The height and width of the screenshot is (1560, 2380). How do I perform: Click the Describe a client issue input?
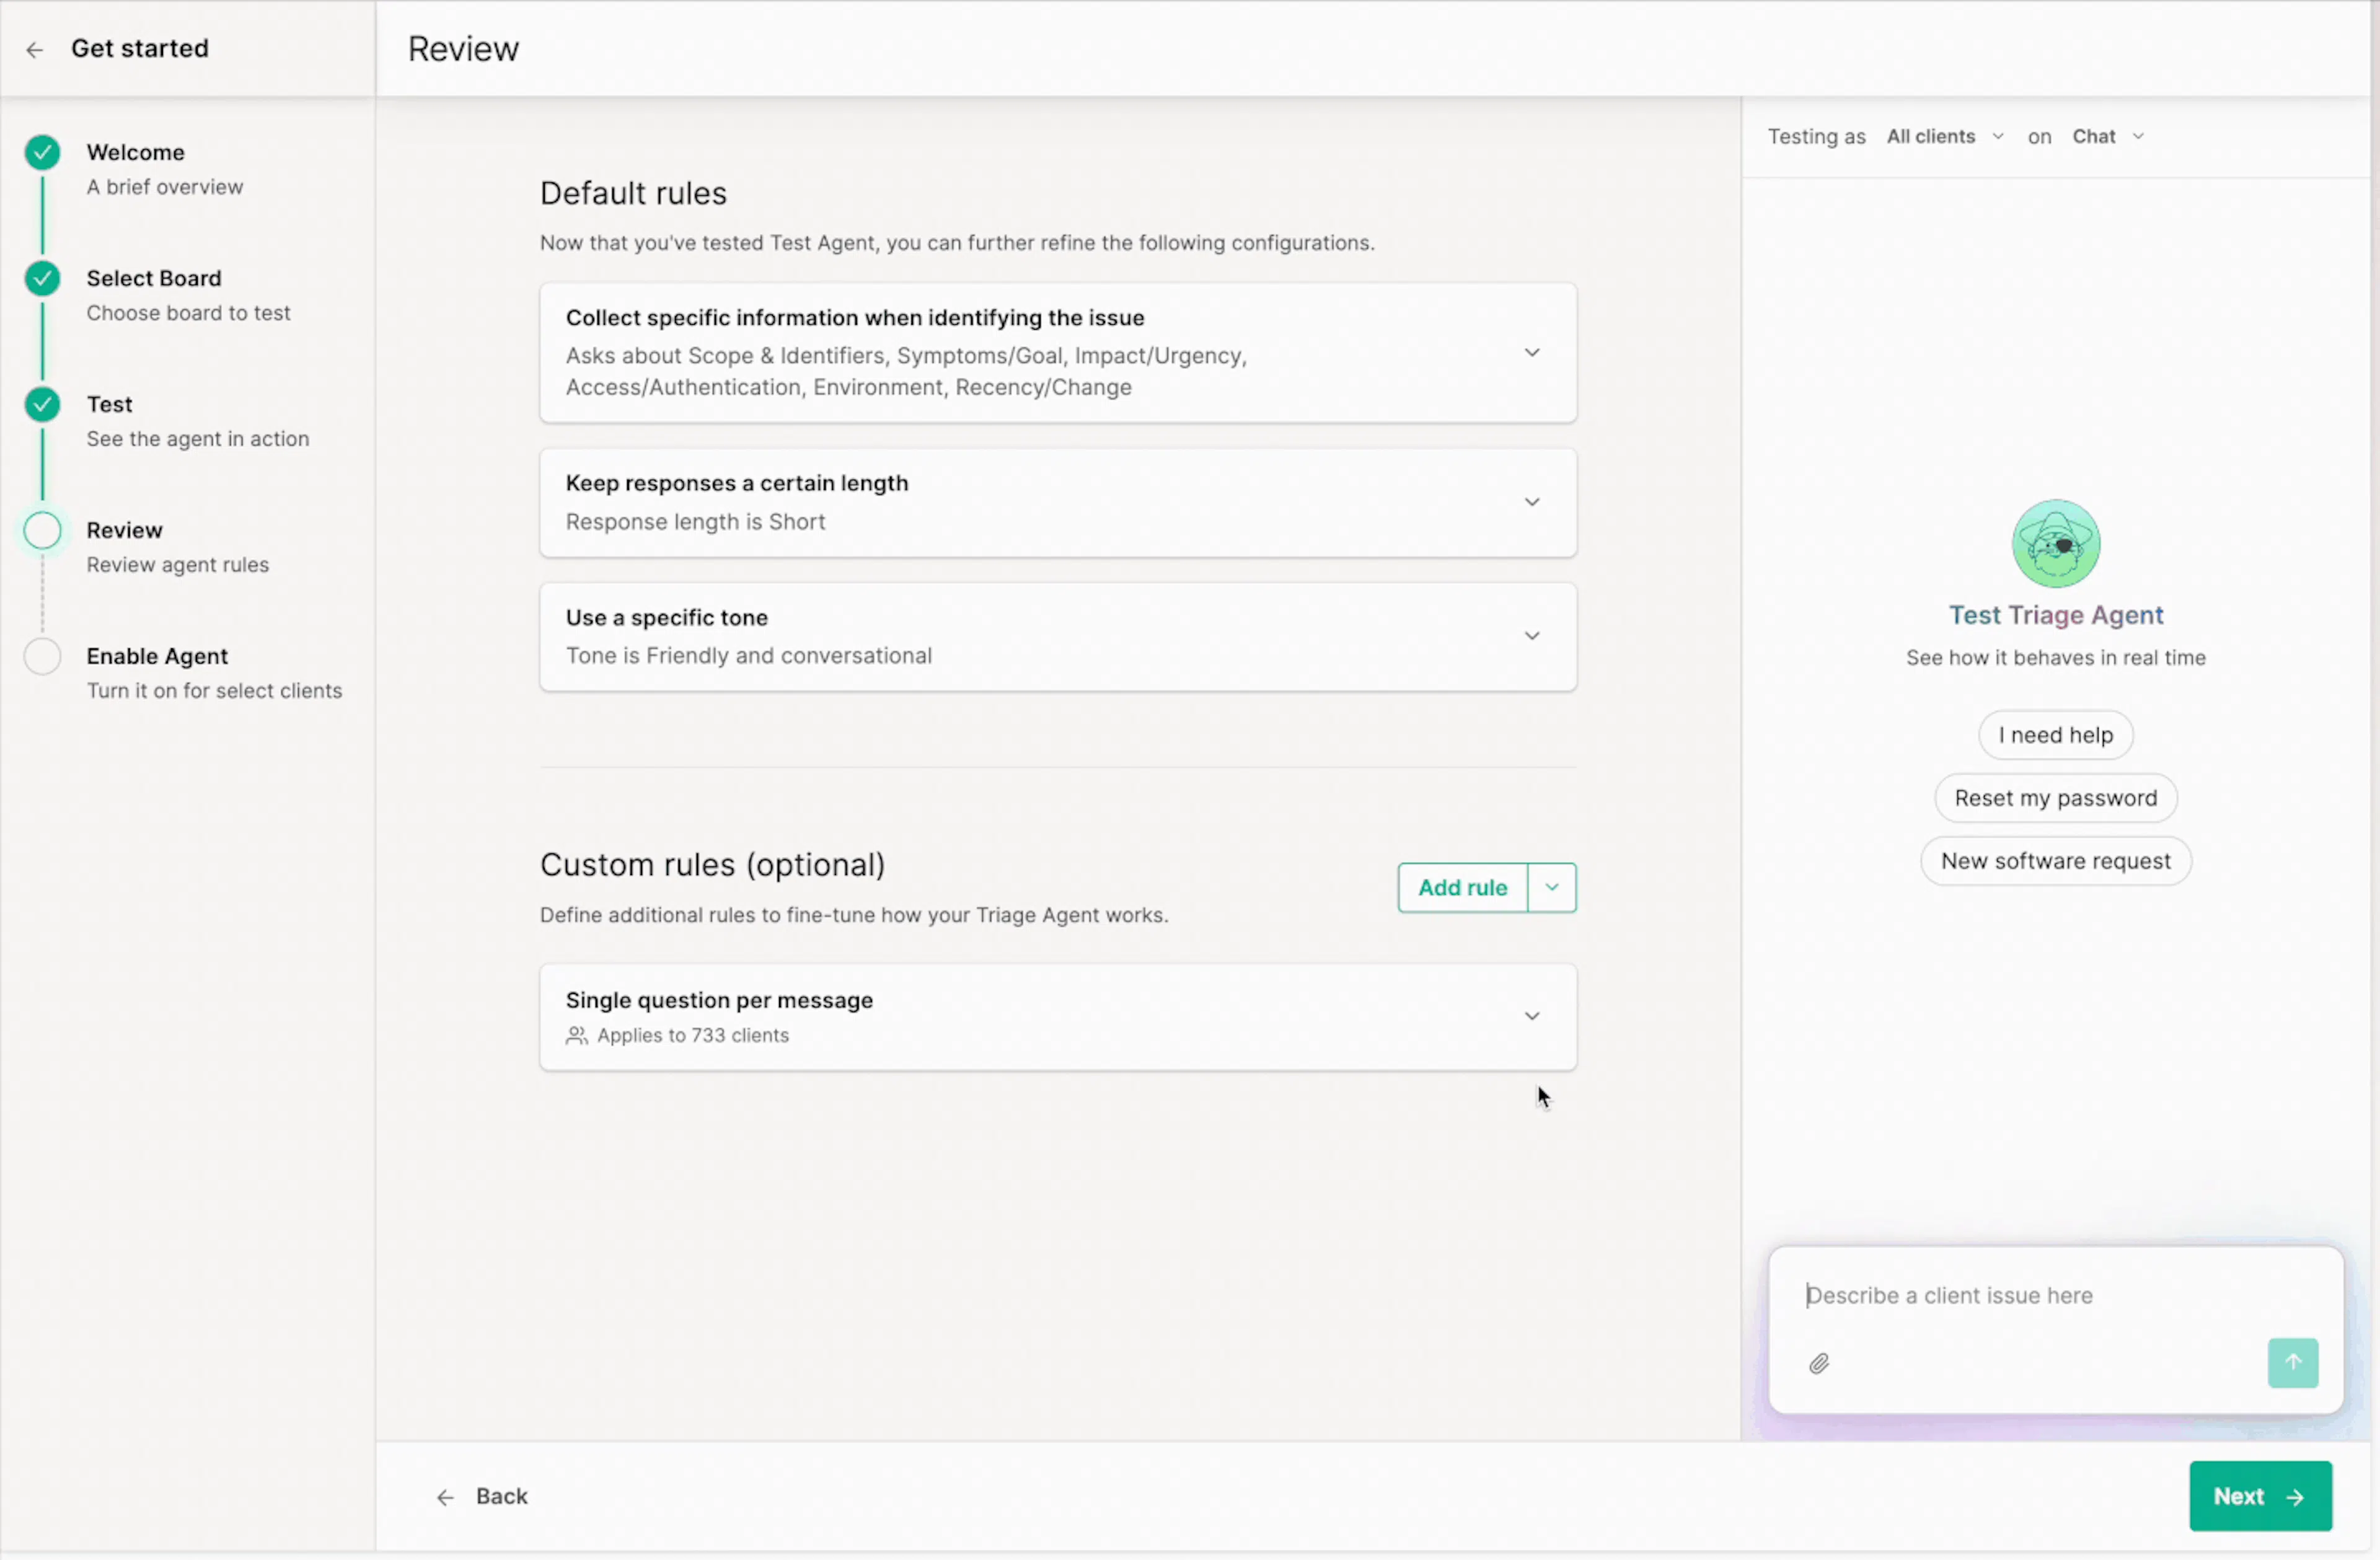(x=2055, y=1295)
